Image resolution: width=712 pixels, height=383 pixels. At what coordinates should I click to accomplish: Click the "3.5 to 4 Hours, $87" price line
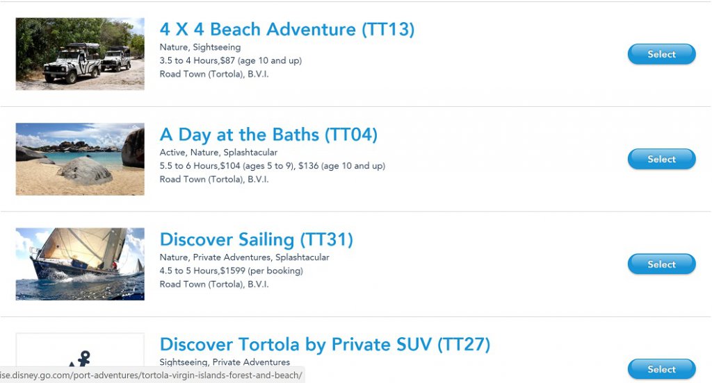coord(231,60)
